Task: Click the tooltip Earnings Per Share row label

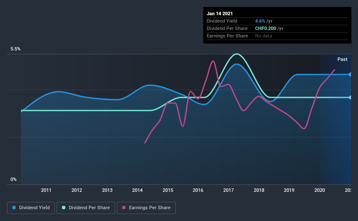Action: [227, 36]
